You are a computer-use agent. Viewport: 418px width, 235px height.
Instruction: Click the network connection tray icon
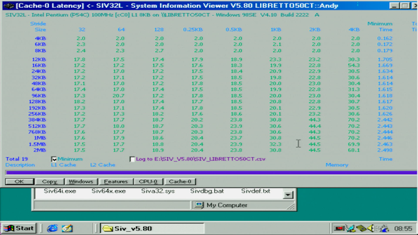pos(350,228)
